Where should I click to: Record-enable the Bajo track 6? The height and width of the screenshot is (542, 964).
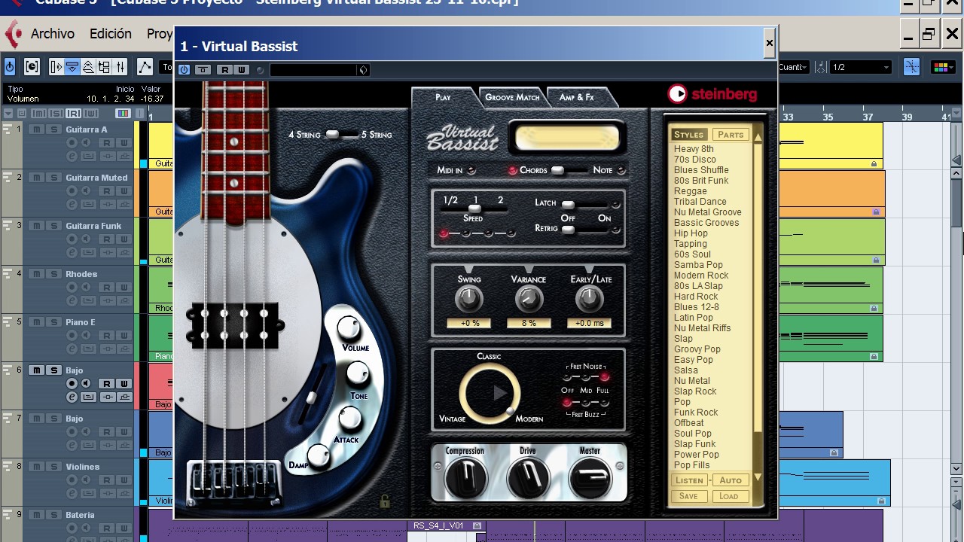pyautogui.click(x=72, y=384)
